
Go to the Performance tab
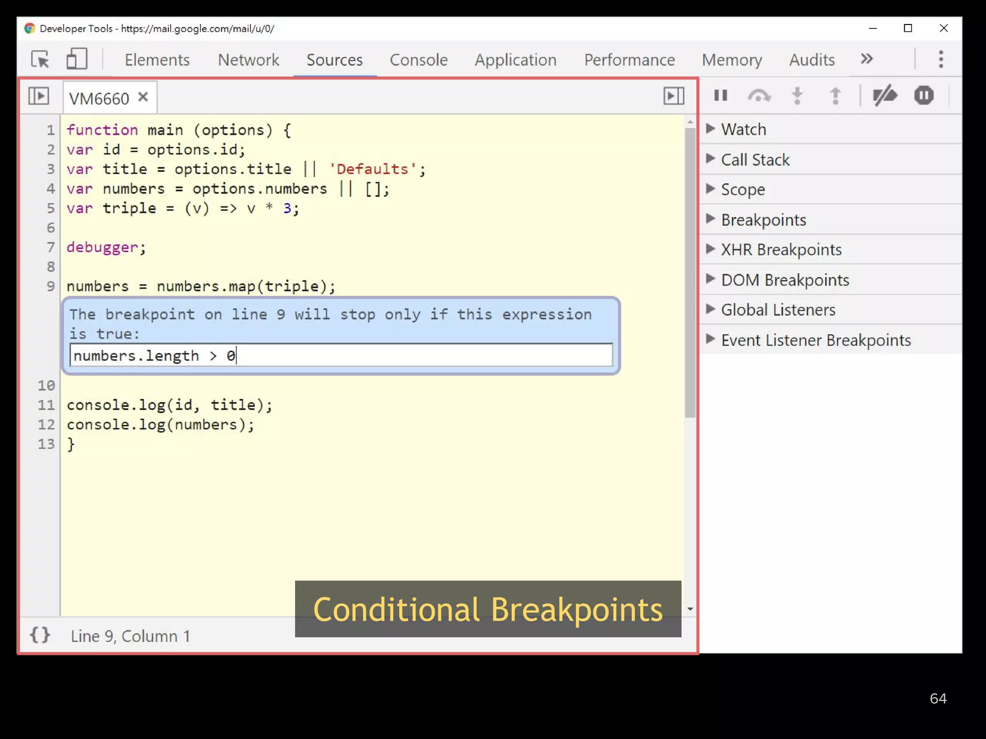(x=629, y=60)
